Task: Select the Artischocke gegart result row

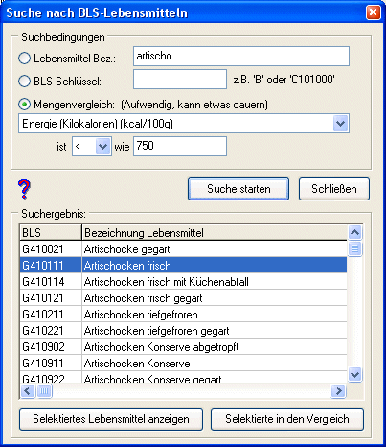Action: 184,249
